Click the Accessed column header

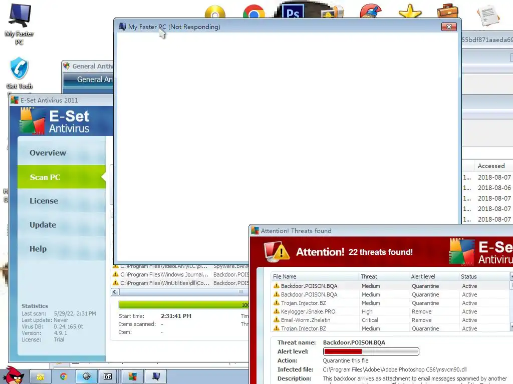[493, 165]
